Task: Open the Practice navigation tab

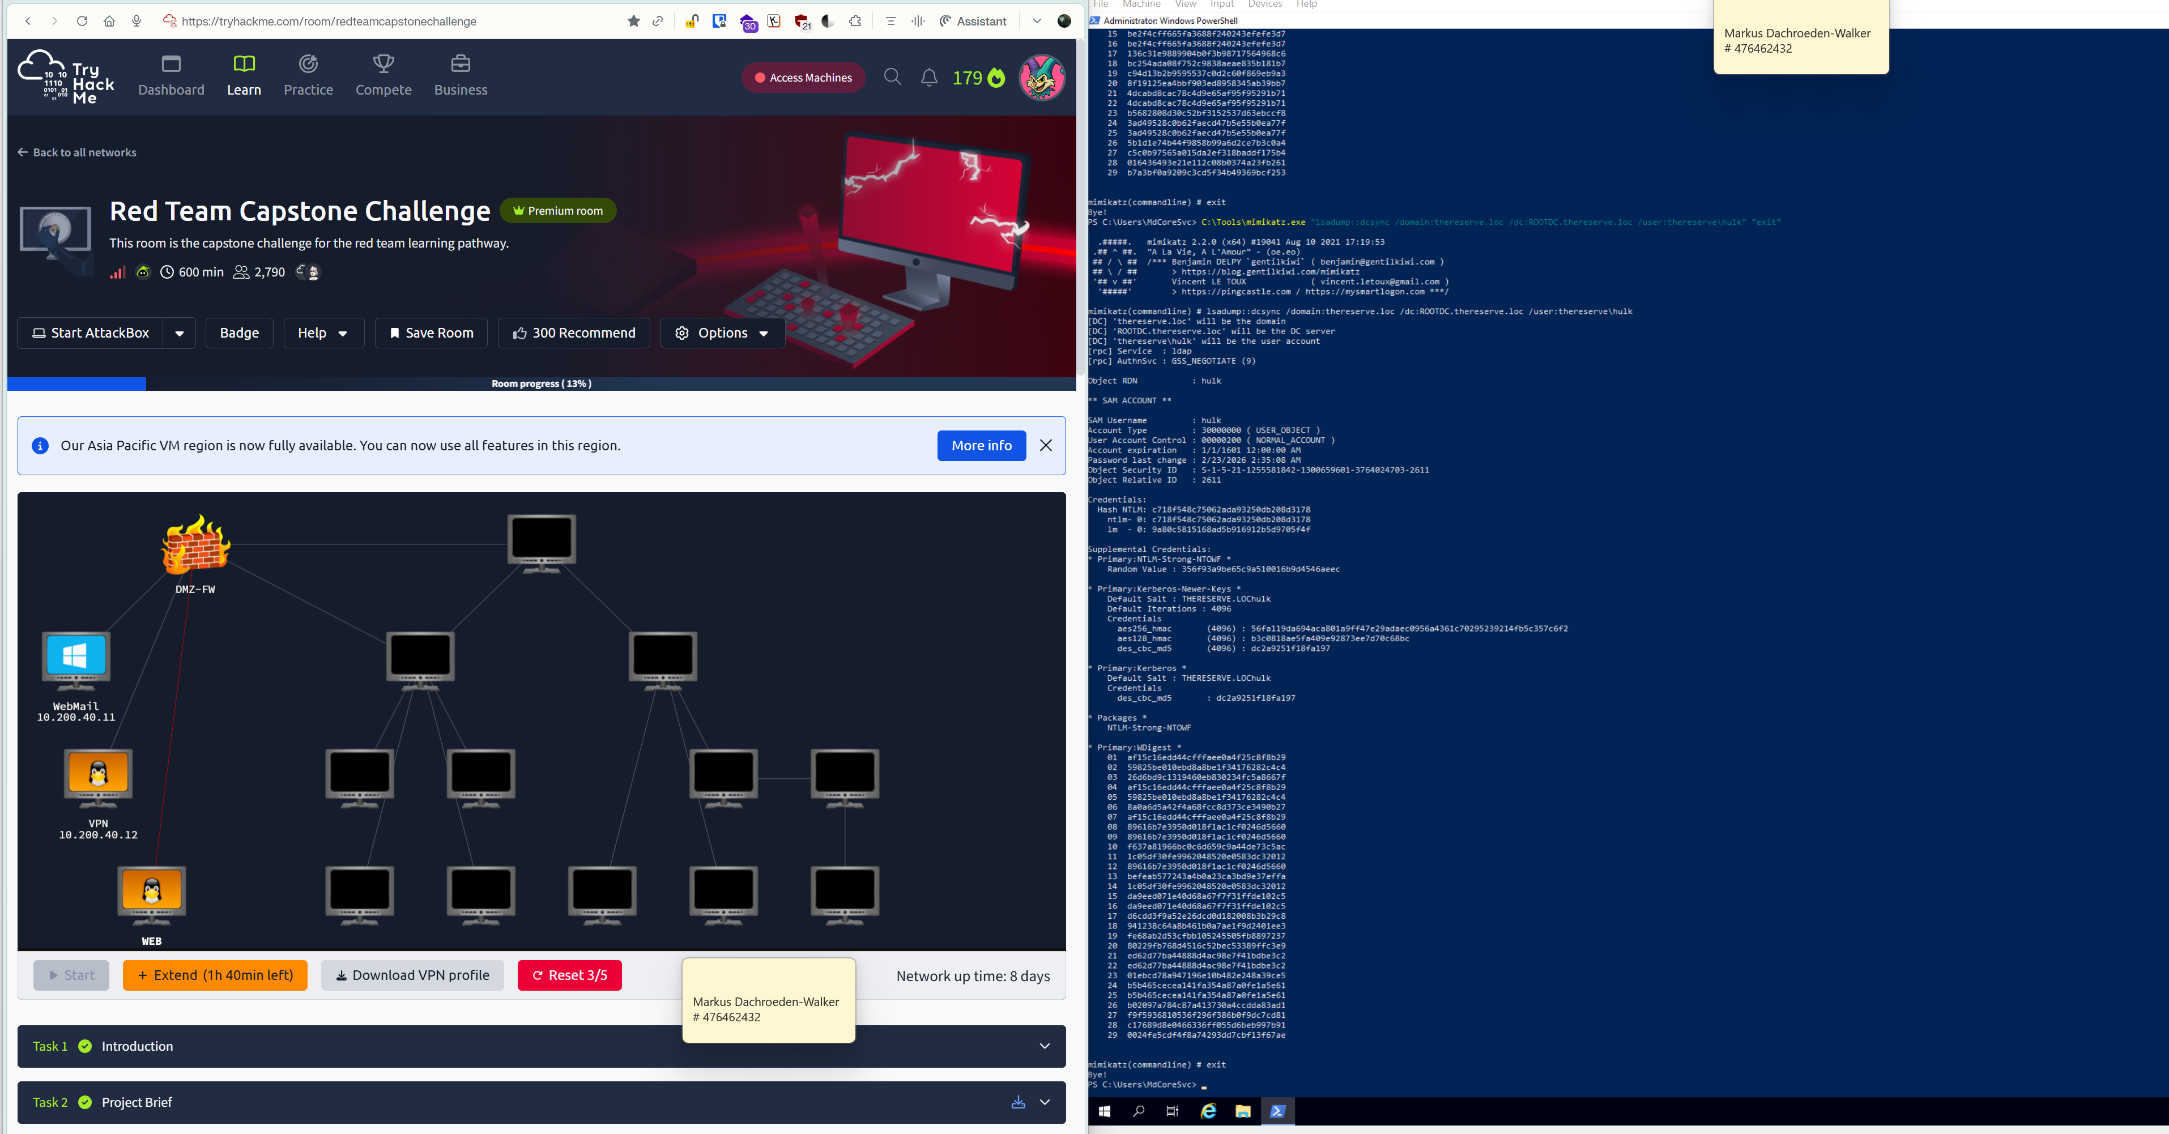Action: [x=308, y=76]
